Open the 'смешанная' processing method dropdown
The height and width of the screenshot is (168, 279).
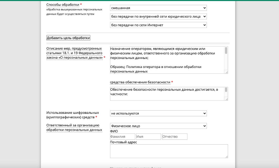point(158,8)
